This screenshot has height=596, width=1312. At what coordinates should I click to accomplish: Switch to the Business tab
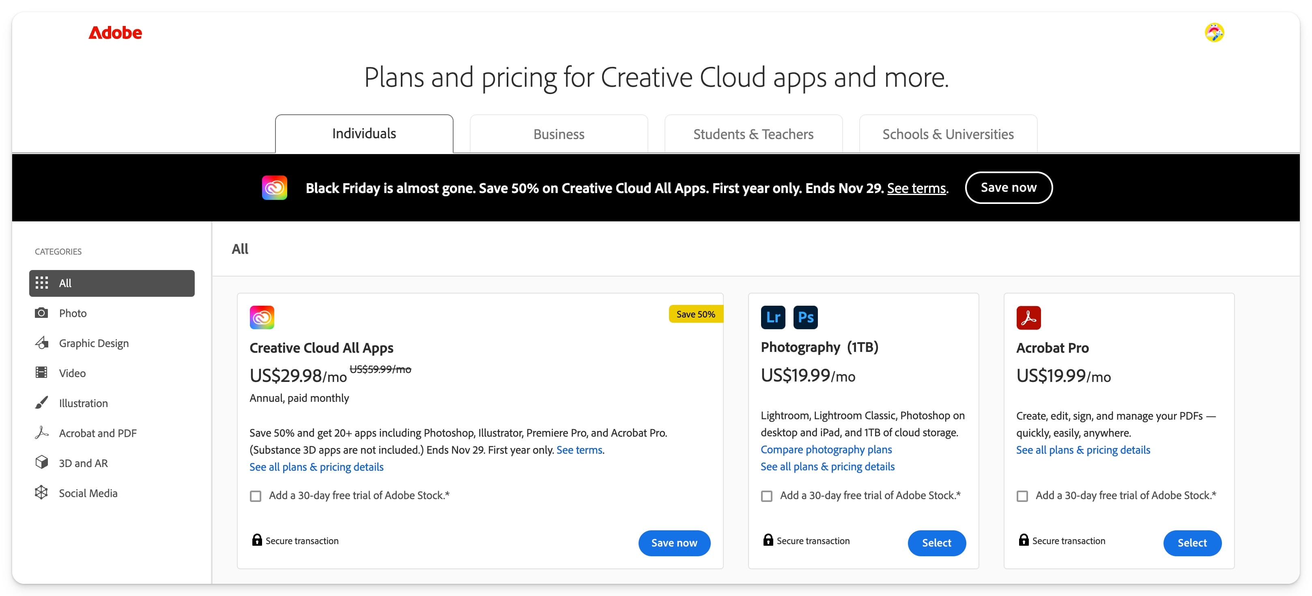click(x=559, y=134)
